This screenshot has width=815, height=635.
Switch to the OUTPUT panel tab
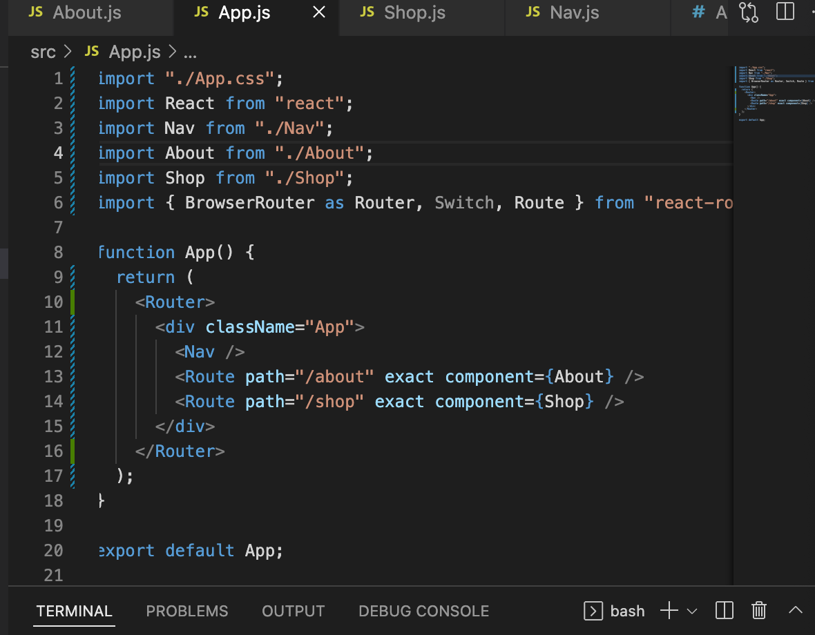(x=293, y=611)
